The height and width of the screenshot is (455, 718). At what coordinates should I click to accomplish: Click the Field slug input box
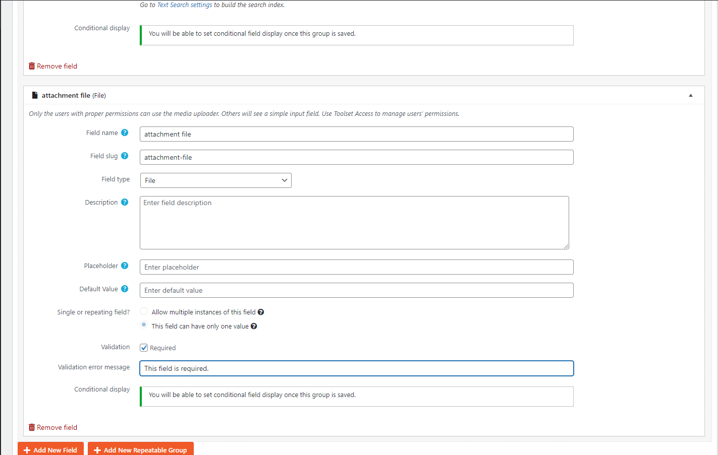tap(356, 157)
